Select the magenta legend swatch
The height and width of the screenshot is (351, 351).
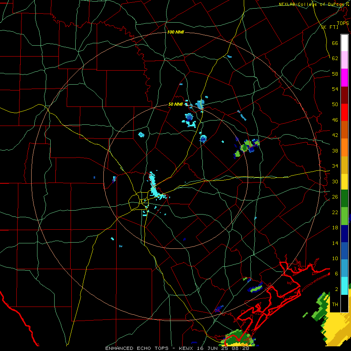coord(344,78)
